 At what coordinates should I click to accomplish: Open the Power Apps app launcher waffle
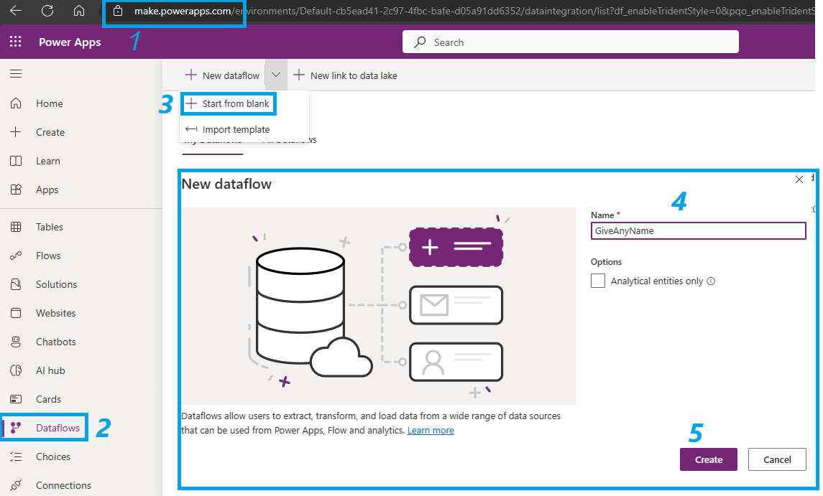coord(16,42)
